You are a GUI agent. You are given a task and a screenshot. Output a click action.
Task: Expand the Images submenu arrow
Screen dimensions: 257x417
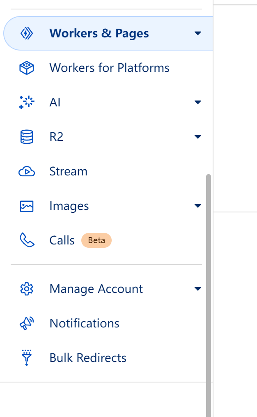tap(198, 205)
